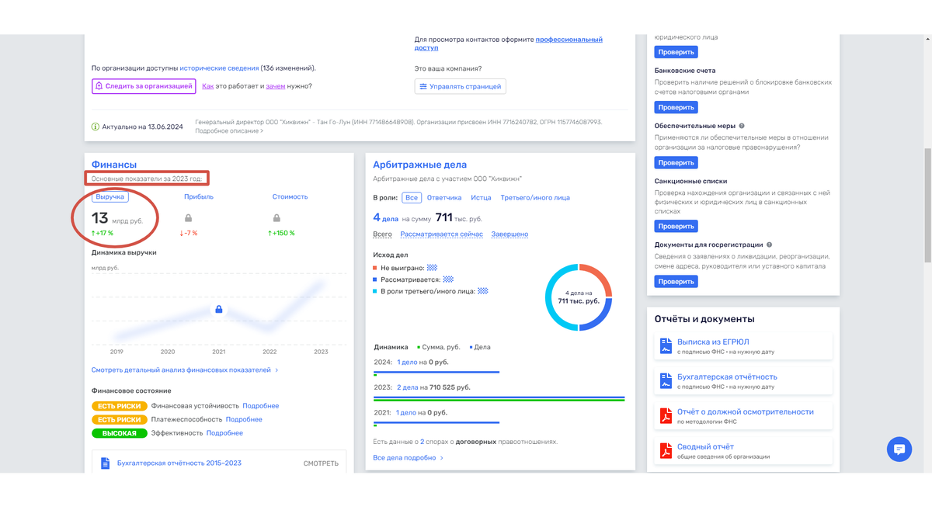Click the PDF icon for Отчёт о должной осмотрительности

pyautogui.click(x=666, y=416)
